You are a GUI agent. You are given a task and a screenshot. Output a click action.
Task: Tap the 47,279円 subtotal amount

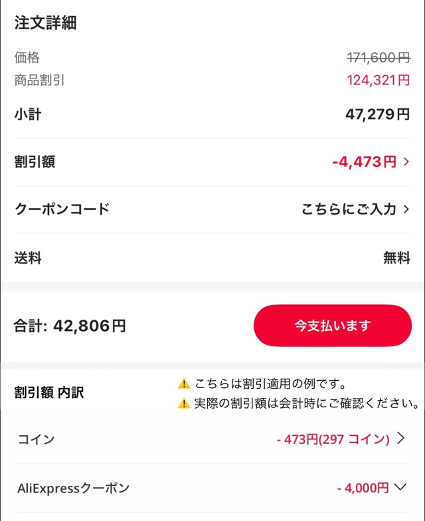(x=377, y=114)
